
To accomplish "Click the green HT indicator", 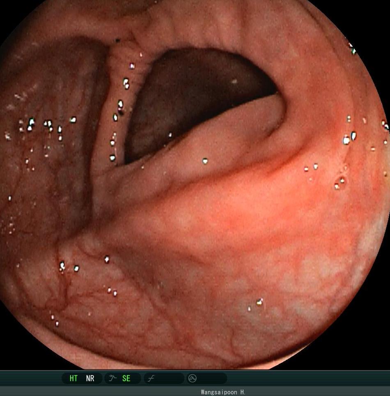I will [x=73, y=378].
